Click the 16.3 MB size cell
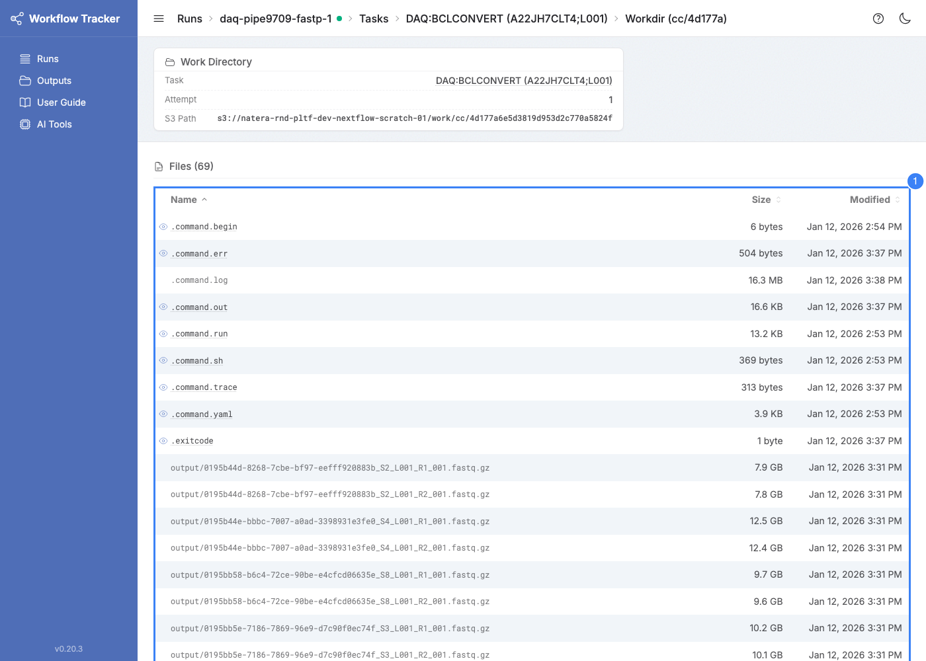The width and height of the screenshot is (926, 661). tap(765, 280)
